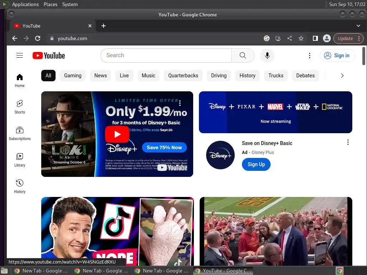
Task: Click the page vertical scrollbar
Action: [363, 56]
